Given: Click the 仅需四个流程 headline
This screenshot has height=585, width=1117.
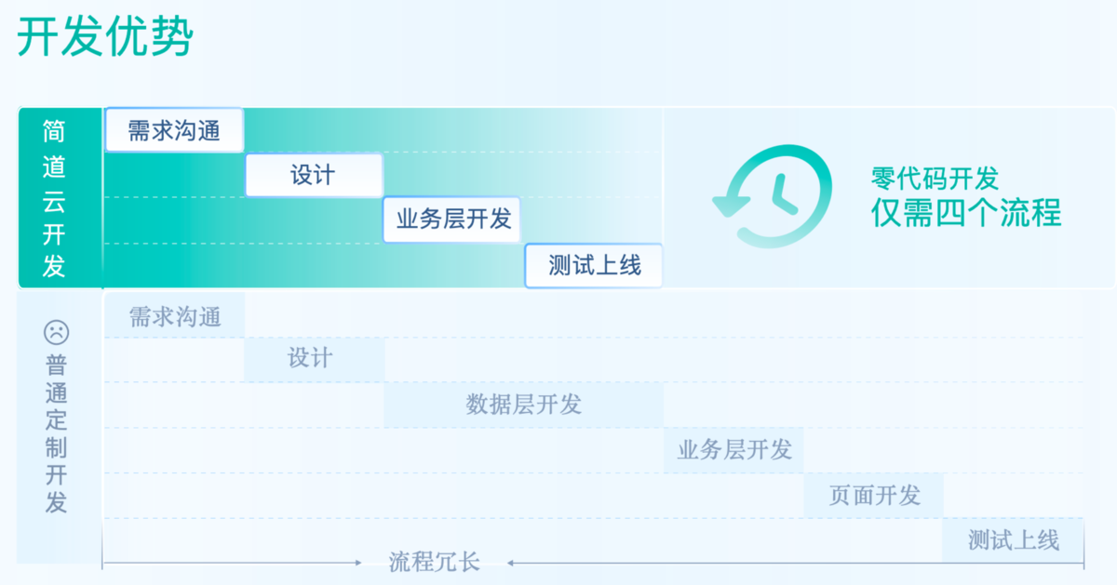Looking at the screenshot, I should (x=966, y=214).
